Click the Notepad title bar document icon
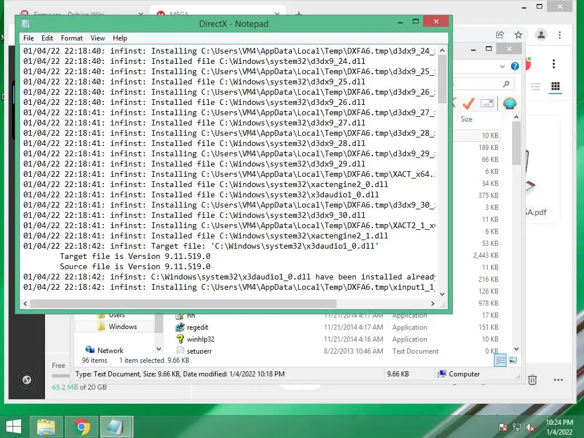The image size is (584, 438). [26, 23]
